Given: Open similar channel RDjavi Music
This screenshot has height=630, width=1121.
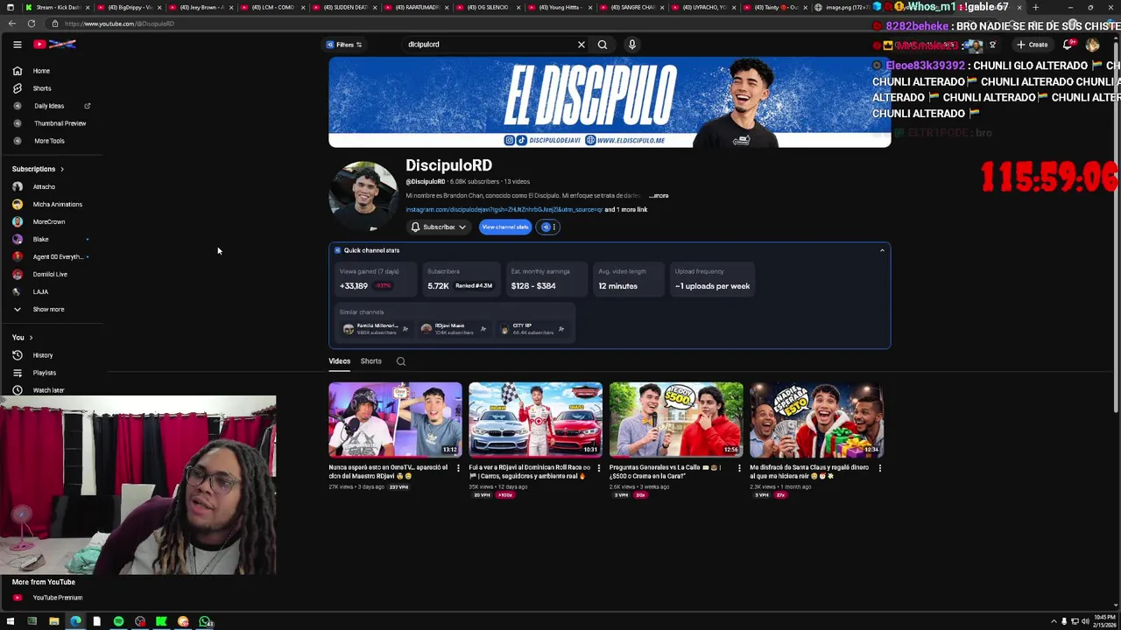Looking at the screenshot, I should pyautogui.click(x=454, y=329).
